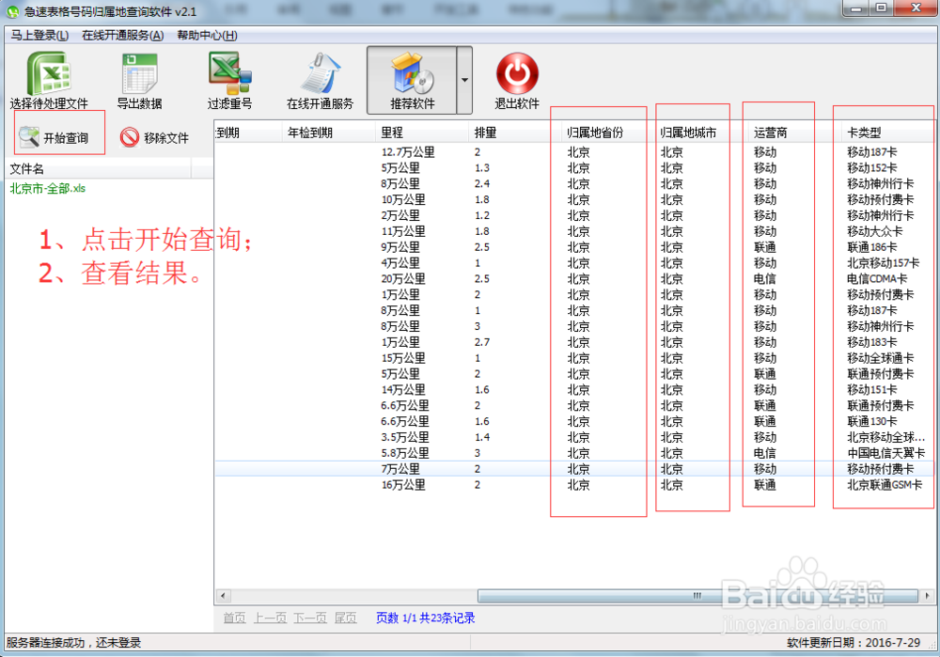
Task: Click the 选择待处理文件 Excel icon
Action: [49, 73]
